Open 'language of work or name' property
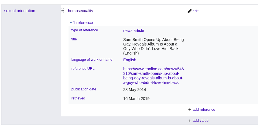The image size is (260, 126). (92, 60)
